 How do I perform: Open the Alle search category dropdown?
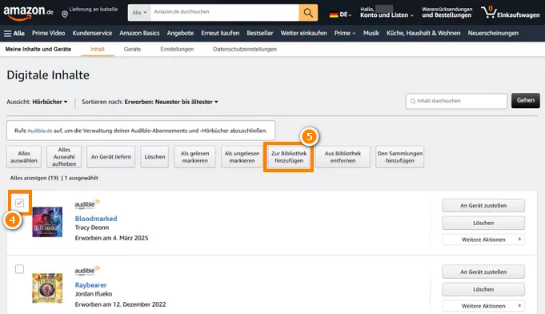coord(139,13)
